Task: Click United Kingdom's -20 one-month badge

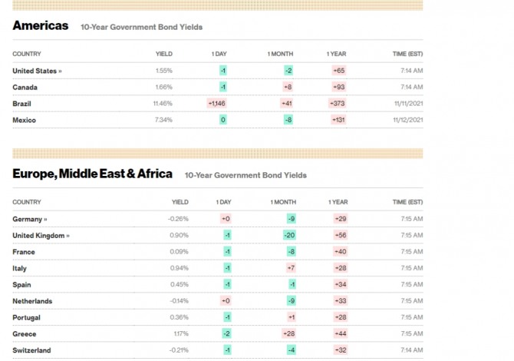Action: [x=289, y=235]
